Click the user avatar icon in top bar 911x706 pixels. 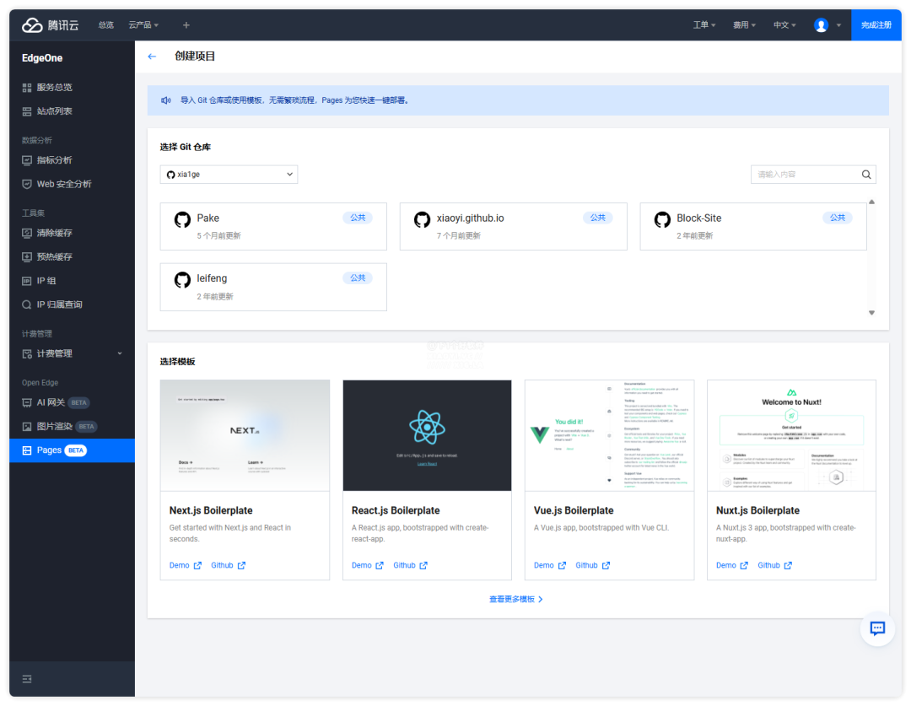tap(821, 25)
